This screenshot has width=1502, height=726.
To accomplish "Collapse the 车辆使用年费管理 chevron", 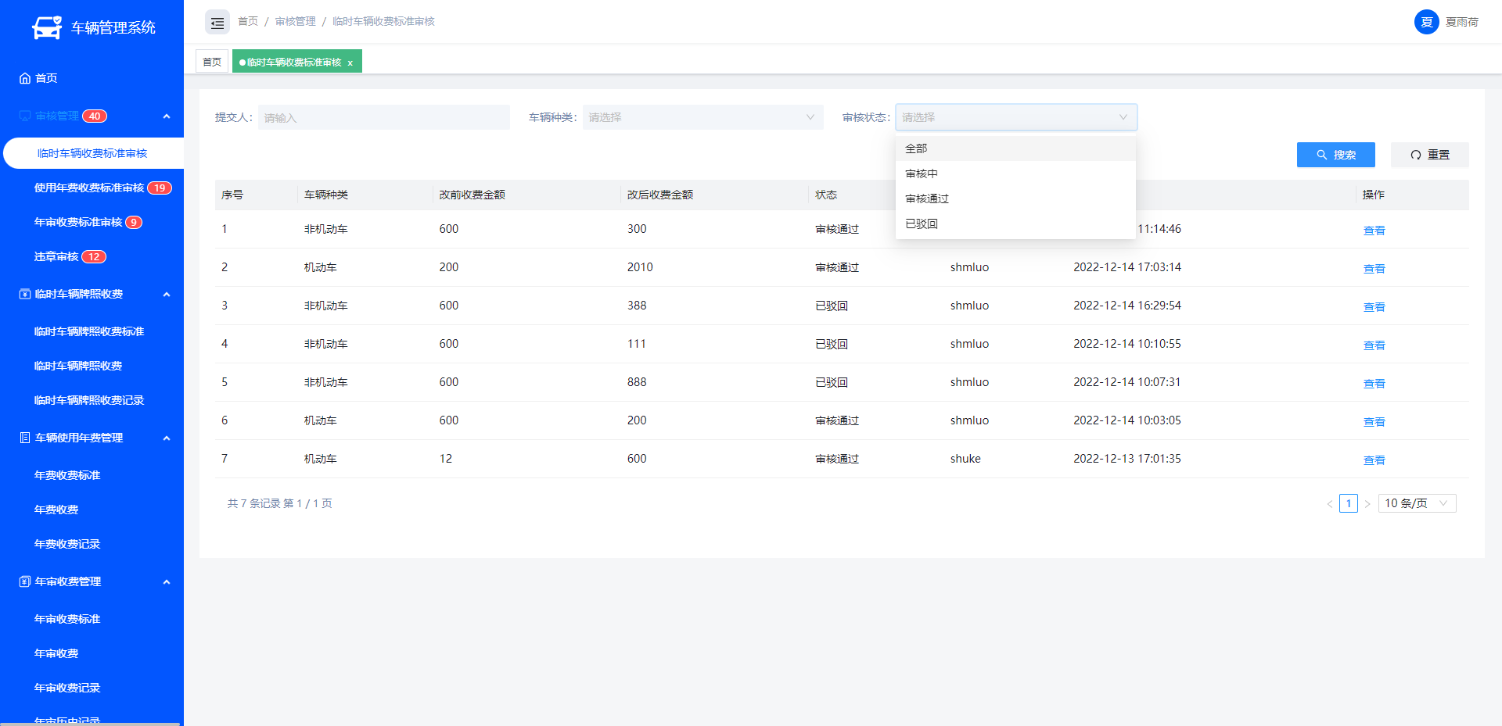I will click(167, 438).
